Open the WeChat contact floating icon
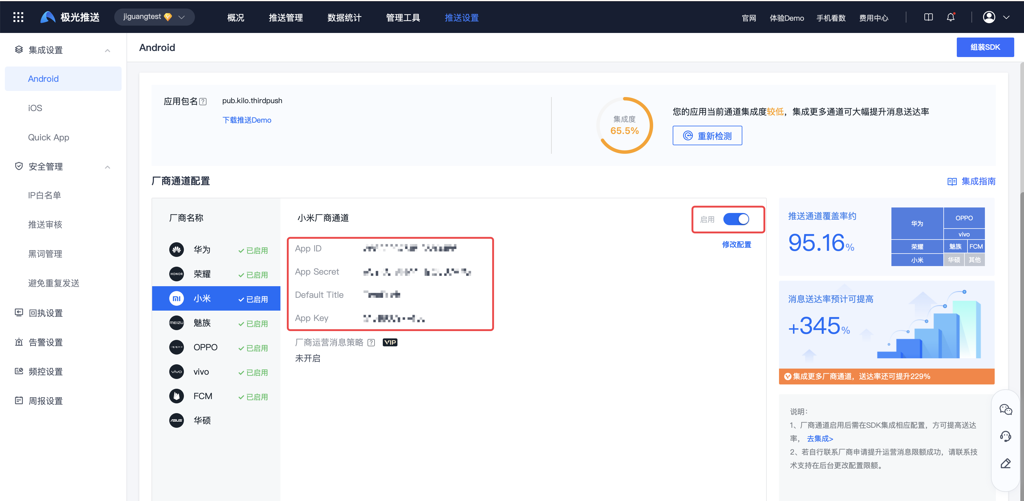Image resolution: width=1024 pixels, height=501 pixels. pos(1005,409)
